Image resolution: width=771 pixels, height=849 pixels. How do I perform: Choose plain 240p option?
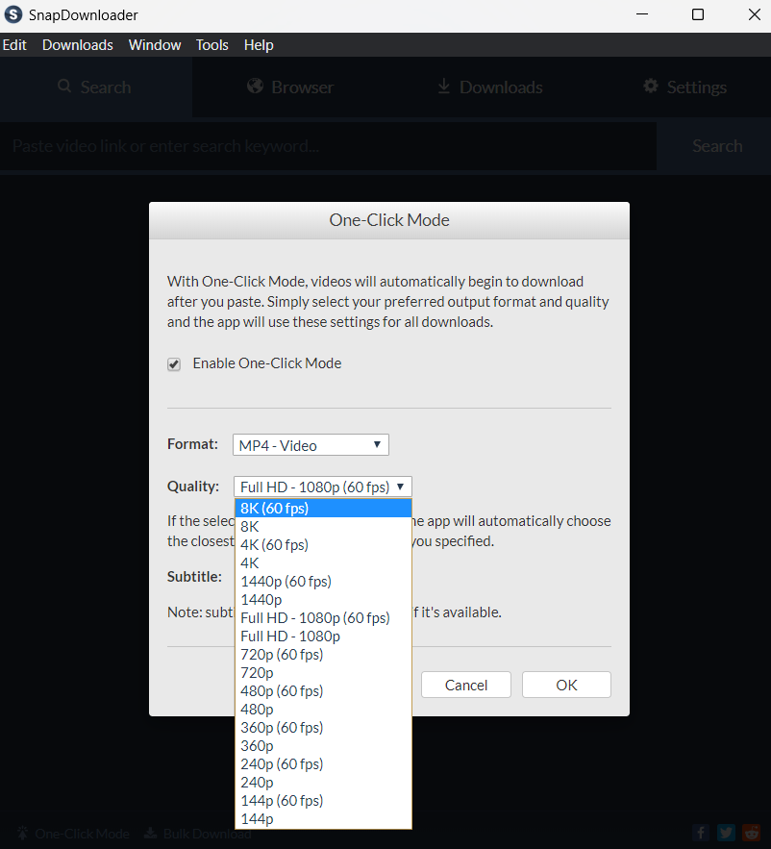point(323,783)
